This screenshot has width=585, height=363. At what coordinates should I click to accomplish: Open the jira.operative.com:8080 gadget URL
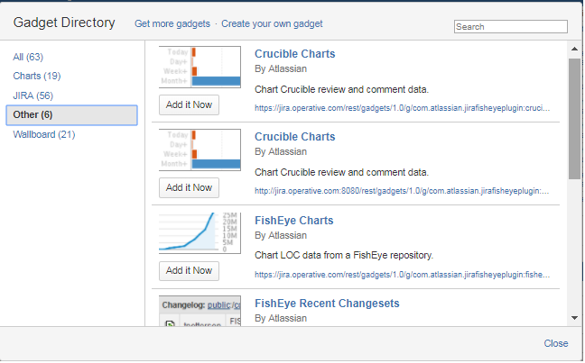pyautogui.click(x=402, y=191)
